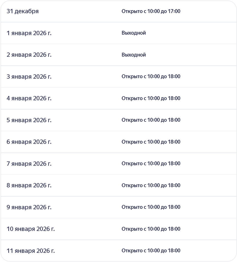Click opening hours for 3 января

151,77
